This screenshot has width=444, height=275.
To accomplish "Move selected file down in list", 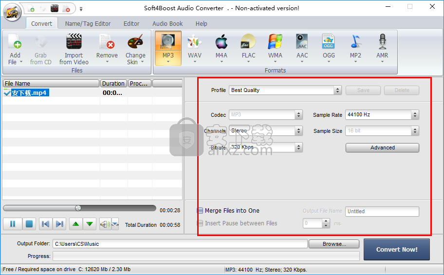I will (x=90, y=224).
